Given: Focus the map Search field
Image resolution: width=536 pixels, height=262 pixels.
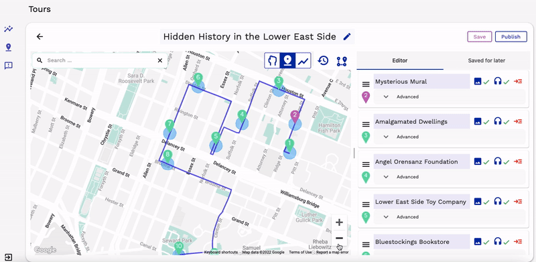Looking at the screenshot, I should click(100, 60).
